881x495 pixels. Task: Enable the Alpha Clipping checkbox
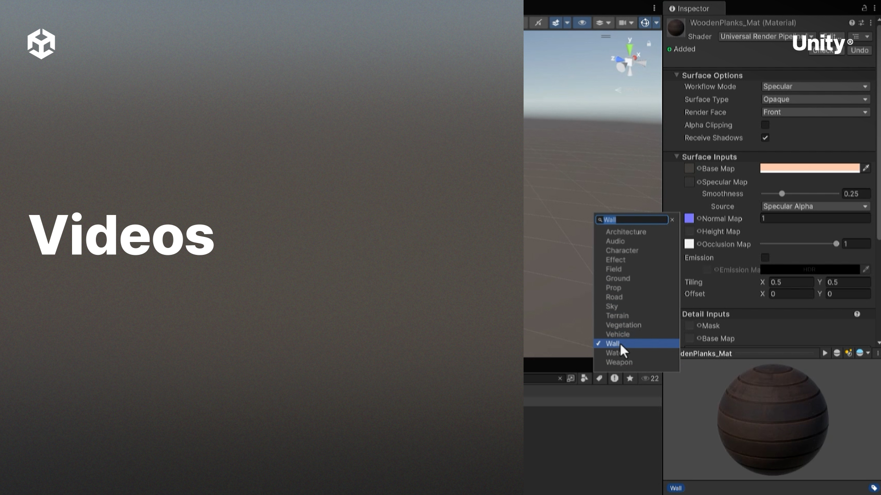coord(765,125)
